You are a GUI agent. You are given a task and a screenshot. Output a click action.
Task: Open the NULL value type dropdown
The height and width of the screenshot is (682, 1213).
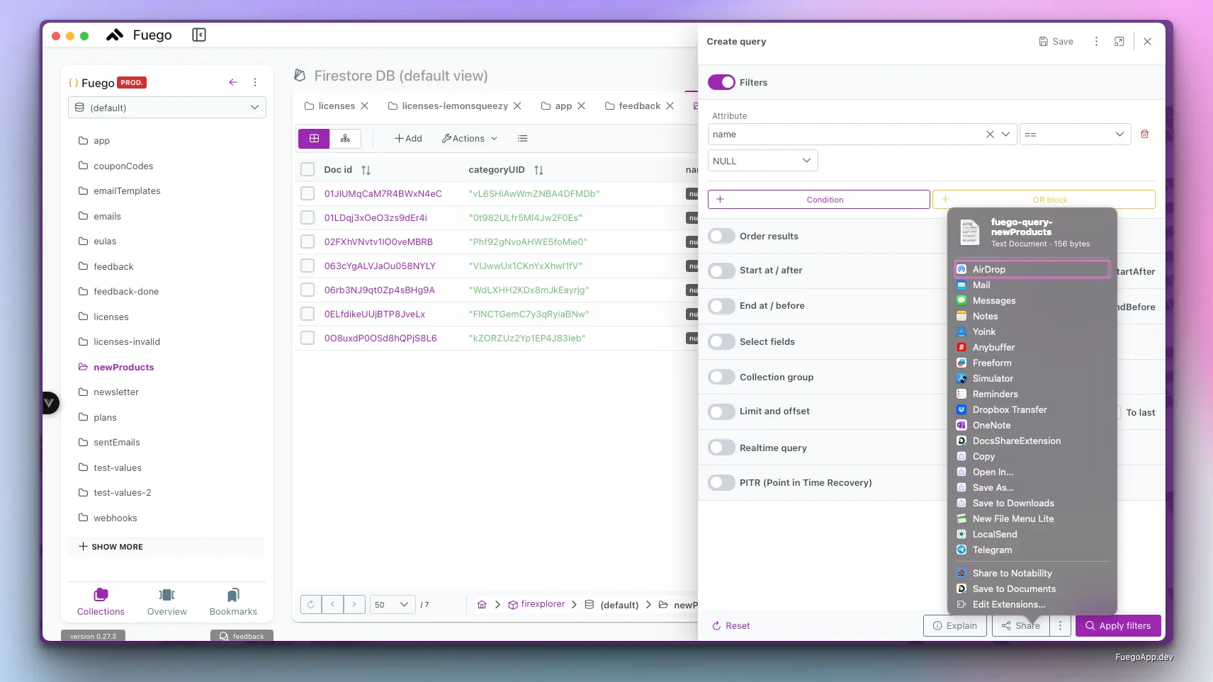pyautogui.click(x=762, y=161)
